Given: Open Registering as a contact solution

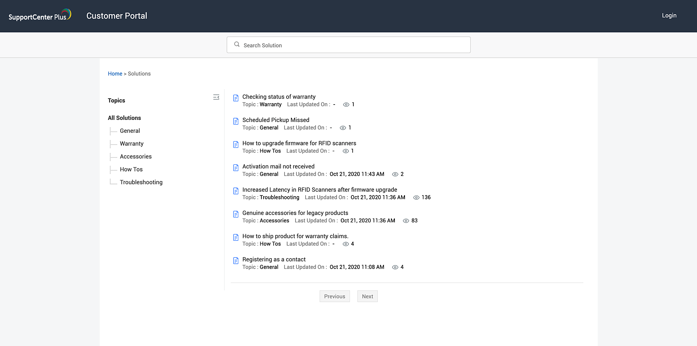Looking at the screenshot, I should coord(274,259).
